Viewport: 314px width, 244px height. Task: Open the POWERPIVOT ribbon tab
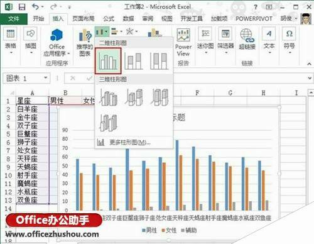[x=254, y=19]
